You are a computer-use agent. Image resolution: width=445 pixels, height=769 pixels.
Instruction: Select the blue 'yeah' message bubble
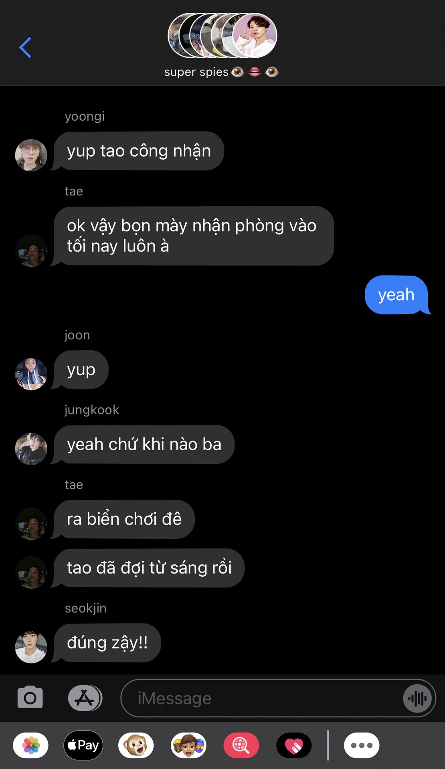click(x=397, y=295)
